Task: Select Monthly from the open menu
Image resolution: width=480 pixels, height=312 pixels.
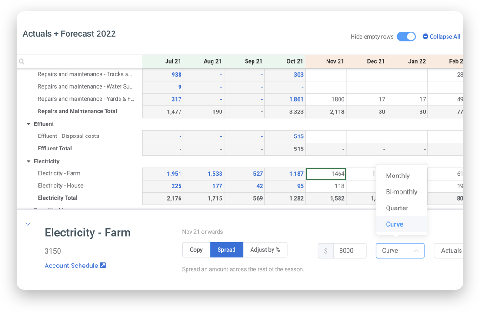Action: pos(397,175)
